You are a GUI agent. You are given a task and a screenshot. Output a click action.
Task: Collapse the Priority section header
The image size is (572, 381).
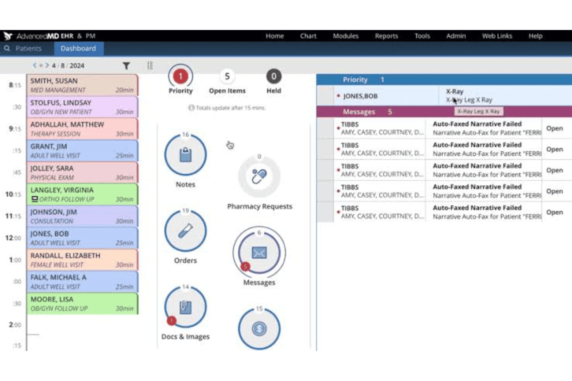(444, 80)
